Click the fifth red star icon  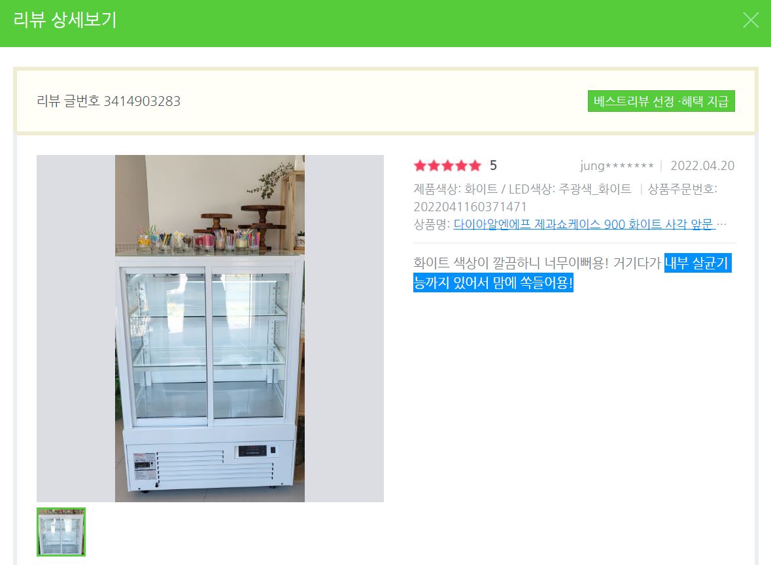(x=475, y=165)
